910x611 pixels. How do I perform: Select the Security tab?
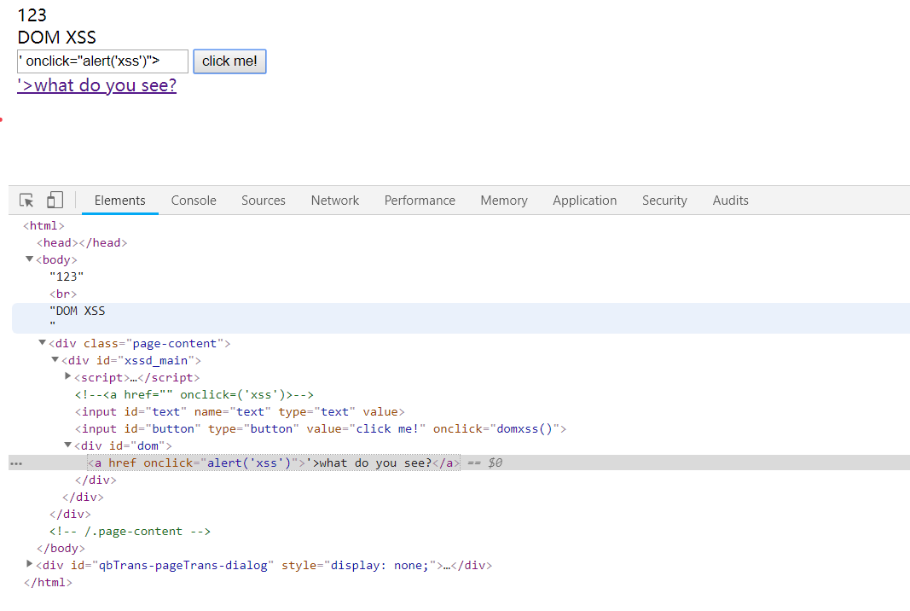point(664,201)
